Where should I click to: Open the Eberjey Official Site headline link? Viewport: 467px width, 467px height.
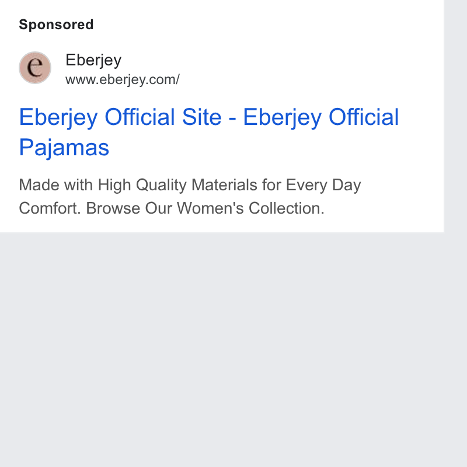(x=208, y=132)
